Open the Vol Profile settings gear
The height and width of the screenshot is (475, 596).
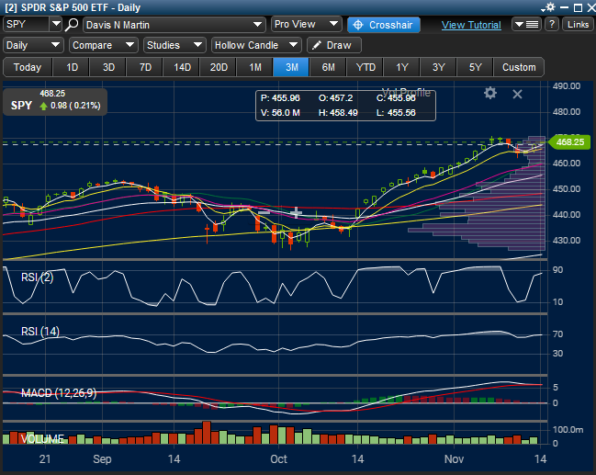point(490,93)
